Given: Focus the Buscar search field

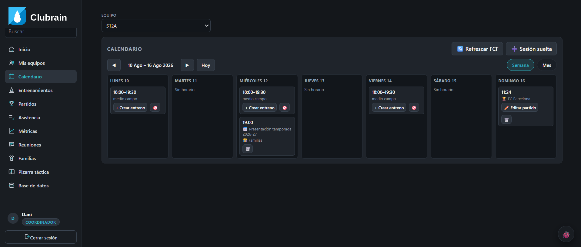Looking at the screenshot, I should coord(41,32).
